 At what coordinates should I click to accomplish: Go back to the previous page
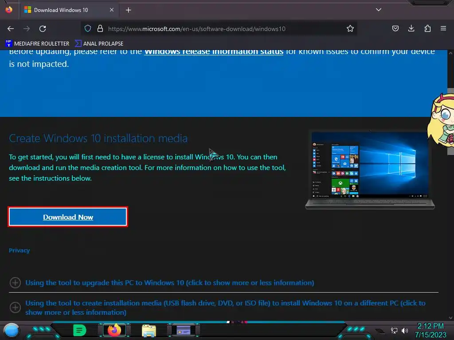coord(11,29)
